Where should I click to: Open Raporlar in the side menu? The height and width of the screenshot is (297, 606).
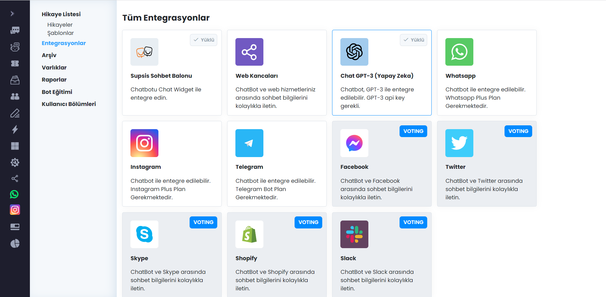54,80
